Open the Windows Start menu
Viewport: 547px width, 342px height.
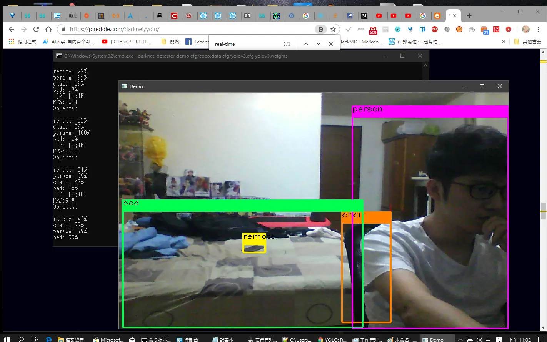click(7, 339)
